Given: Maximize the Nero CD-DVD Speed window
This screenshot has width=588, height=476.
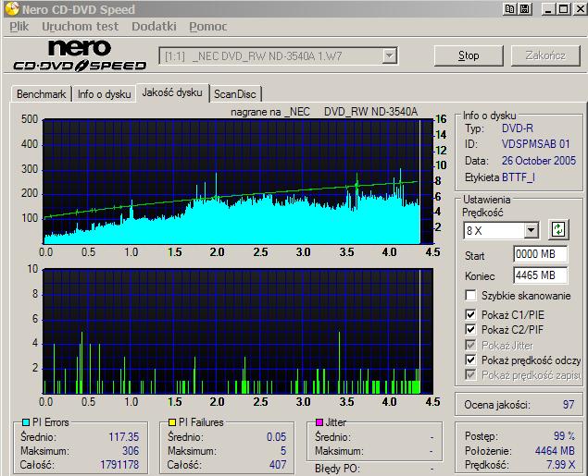Looking at the screenshot, I should coord(563,8).
